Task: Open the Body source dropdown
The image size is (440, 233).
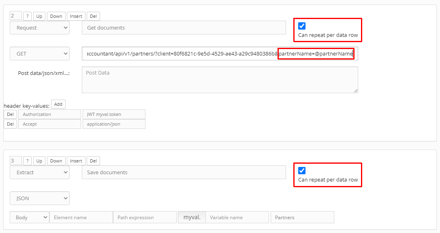Action: click(29, 217)
